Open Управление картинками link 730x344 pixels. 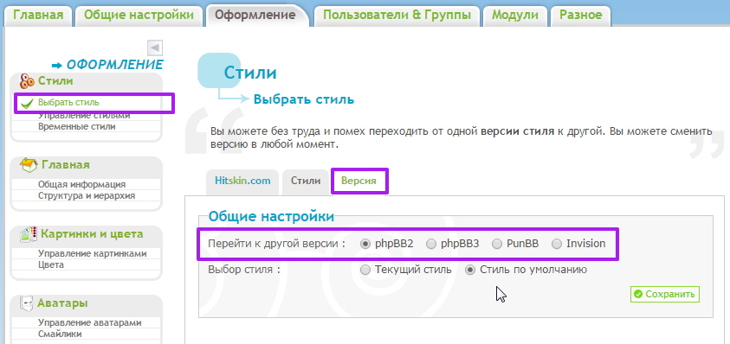[92, 254]
